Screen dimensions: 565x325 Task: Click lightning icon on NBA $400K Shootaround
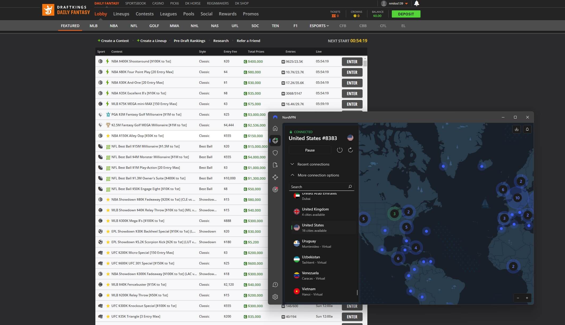pyautogui.click(x=107, y=61)
